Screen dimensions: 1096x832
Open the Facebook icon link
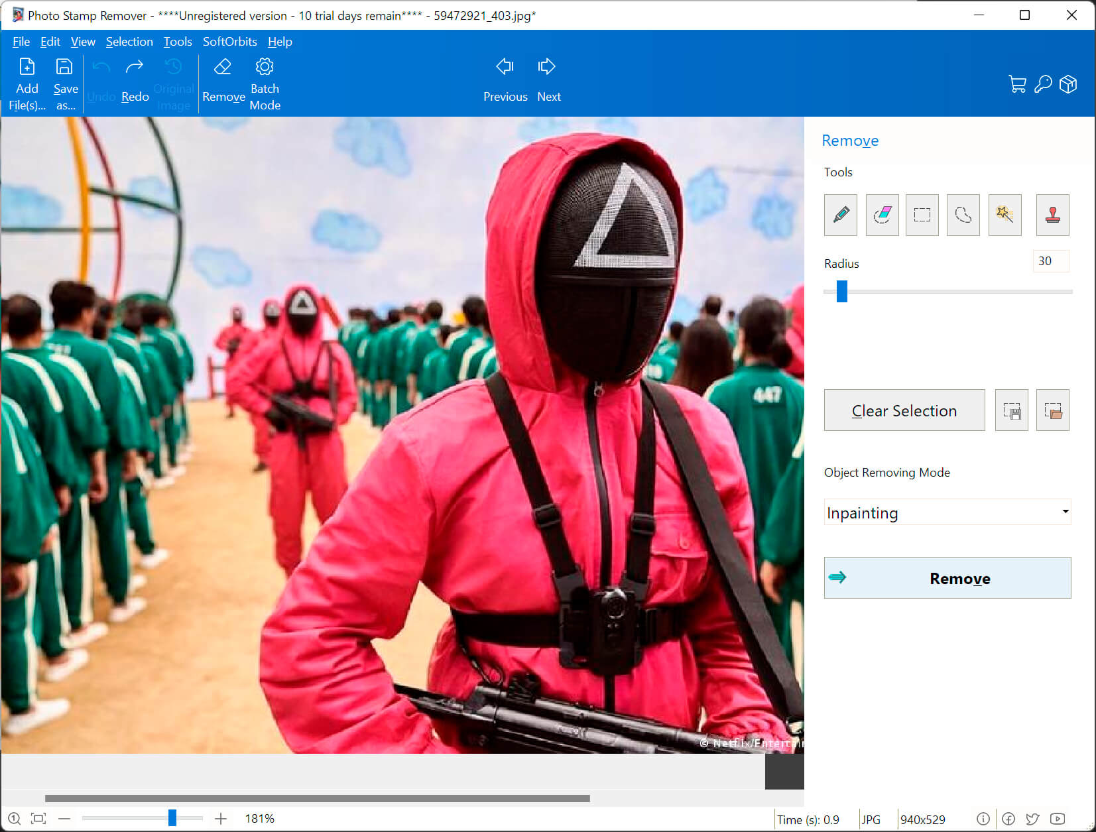point(1008,819)
